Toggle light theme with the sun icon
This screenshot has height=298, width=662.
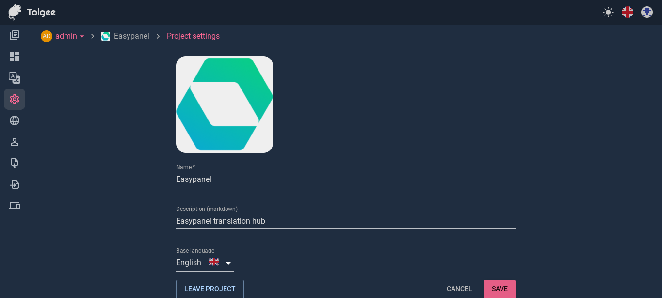[x=608, y=12]
